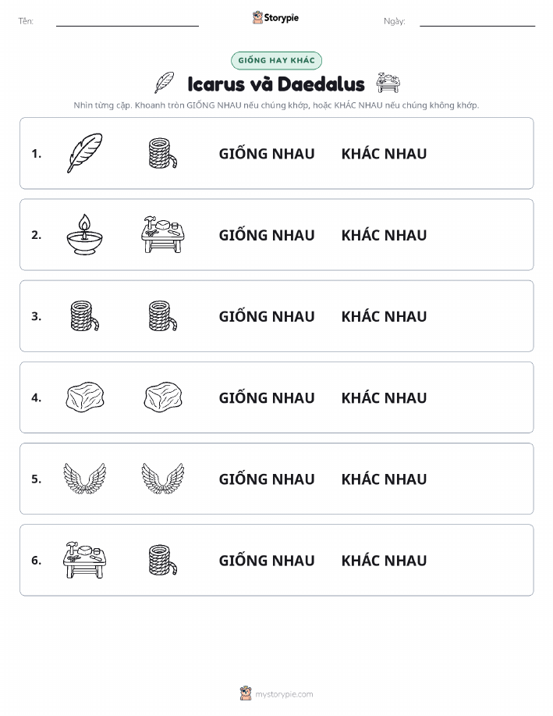Screen dimensions: 553x716
Task: Click the Ngày date input line
Action: point(477,22)
